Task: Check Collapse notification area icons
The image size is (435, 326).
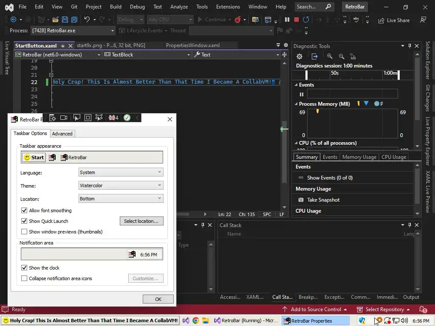Action: coord(24,278)
